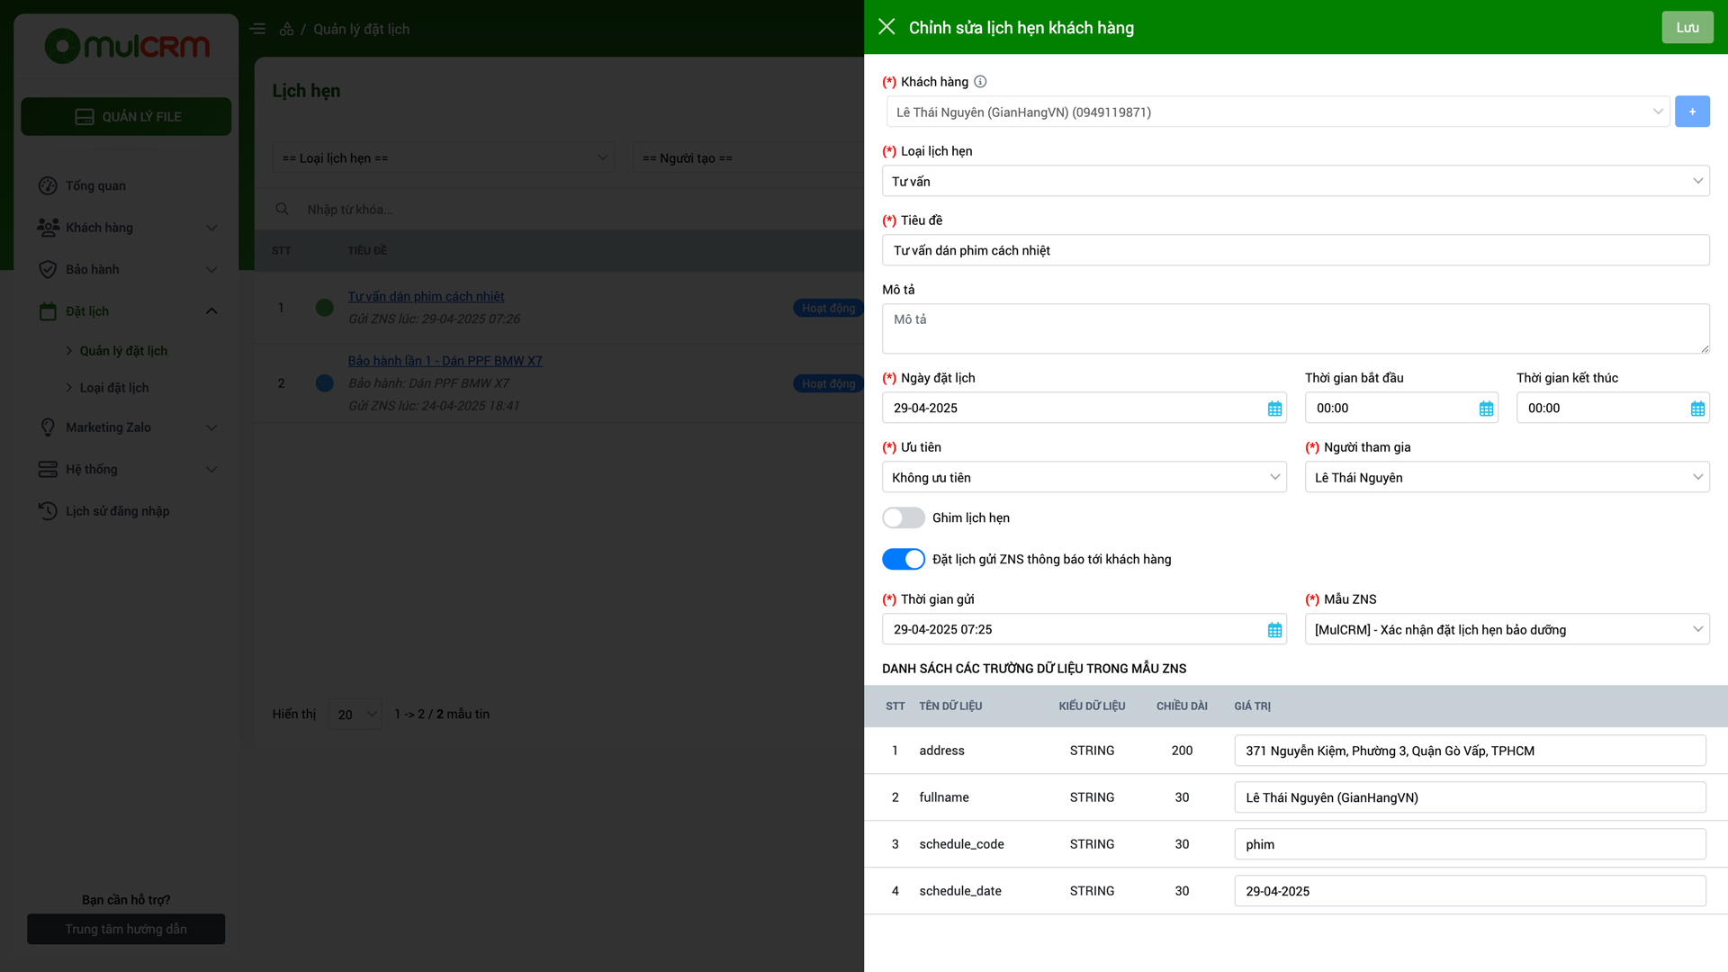
Task: Click the Mô tả description textarea
Action: click(1295, 328)
